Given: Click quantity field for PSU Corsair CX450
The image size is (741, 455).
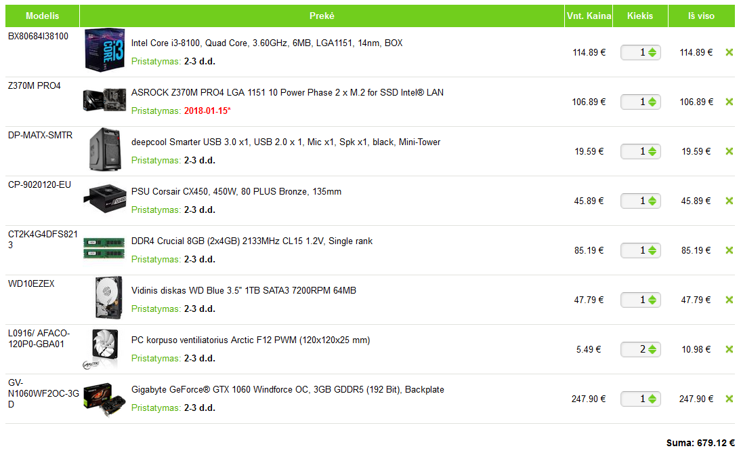Looking at the screenshot, I should (x=634, y=201).
